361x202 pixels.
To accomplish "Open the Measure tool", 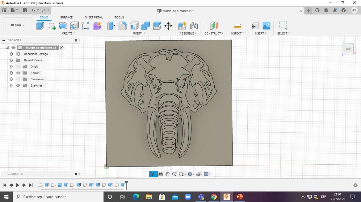I will point(237,26).
